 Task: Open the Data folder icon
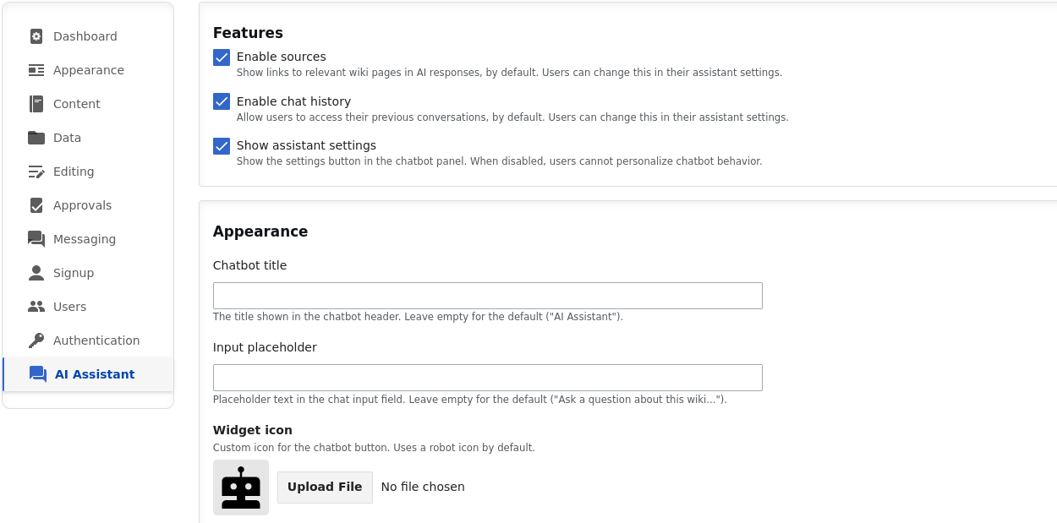click(36, 138)
